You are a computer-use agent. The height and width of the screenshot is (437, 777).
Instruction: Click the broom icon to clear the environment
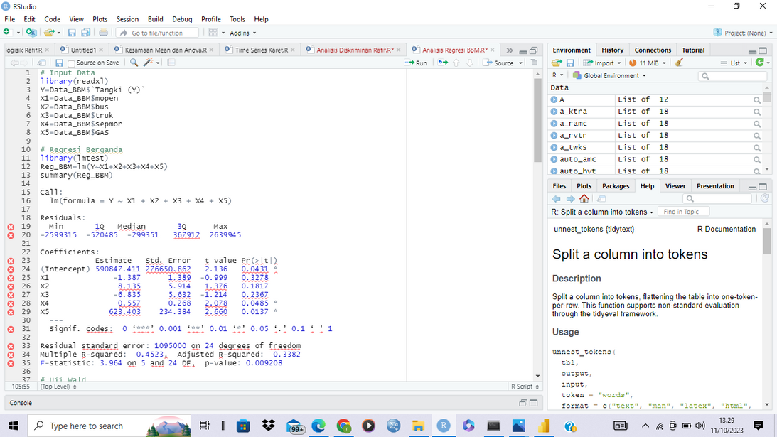[680, 63]
